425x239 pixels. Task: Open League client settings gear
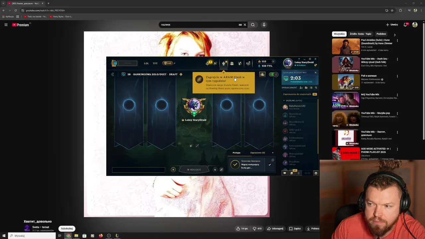[x=310, y=59]
